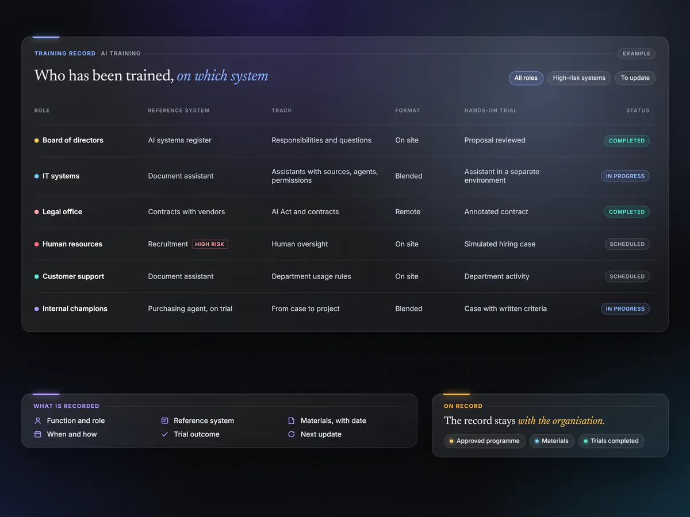Viewport: 690px width, 517px height.
Task: Select the IT systems role
Action: pos(61,176)
